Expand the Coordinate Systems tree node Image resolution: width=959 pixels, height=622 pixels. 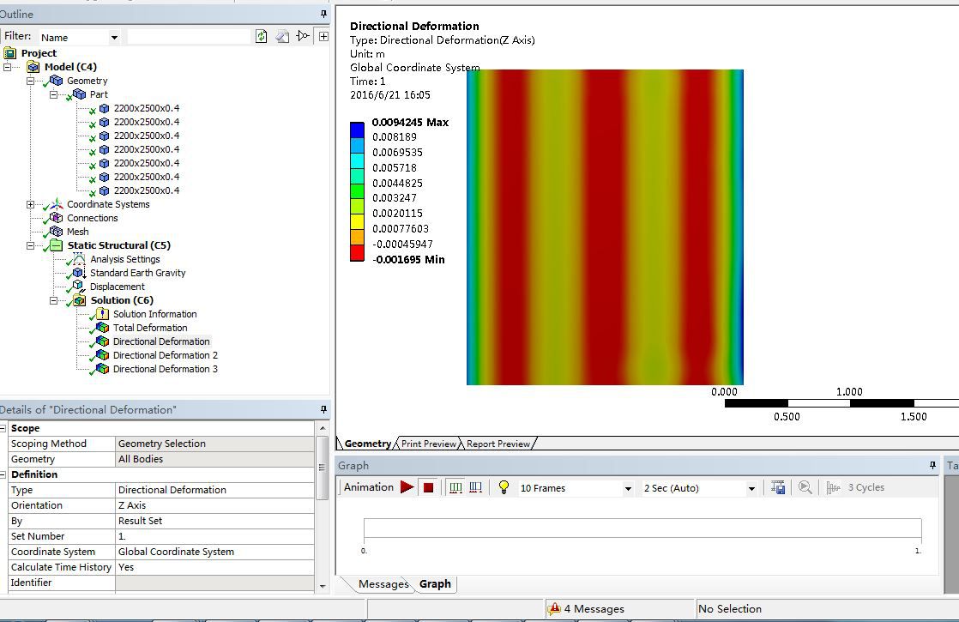click(31, 204)
